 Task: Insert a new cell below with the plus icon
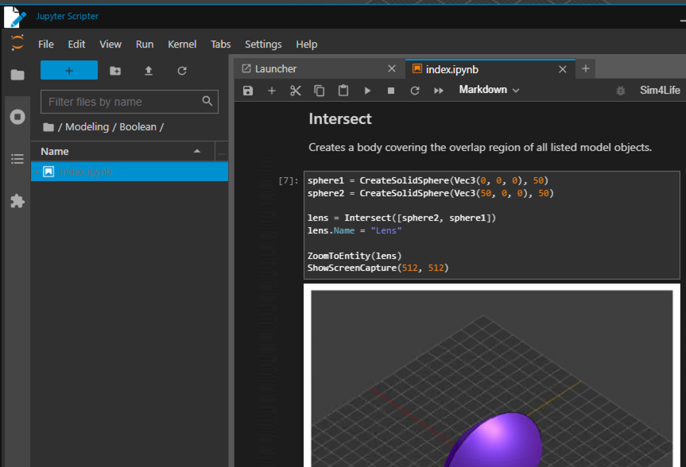tap(272, 91)
